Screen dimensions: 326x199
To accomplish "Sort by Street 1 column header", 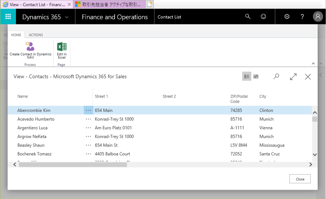I will pyautogui.click(x=101, y=96).
